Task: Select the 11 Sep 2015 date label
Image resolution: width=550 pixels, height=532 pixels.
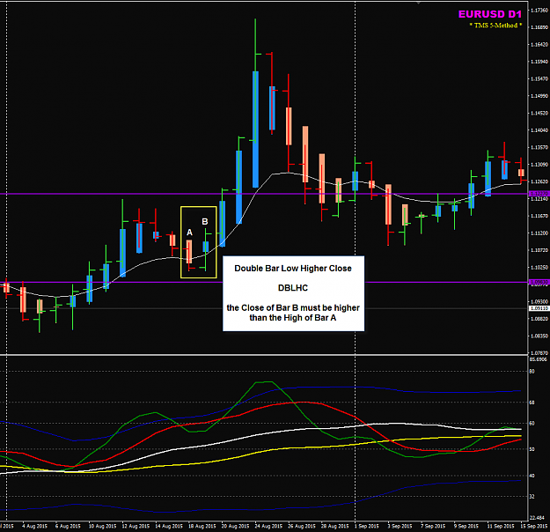Action: [501, 526]
